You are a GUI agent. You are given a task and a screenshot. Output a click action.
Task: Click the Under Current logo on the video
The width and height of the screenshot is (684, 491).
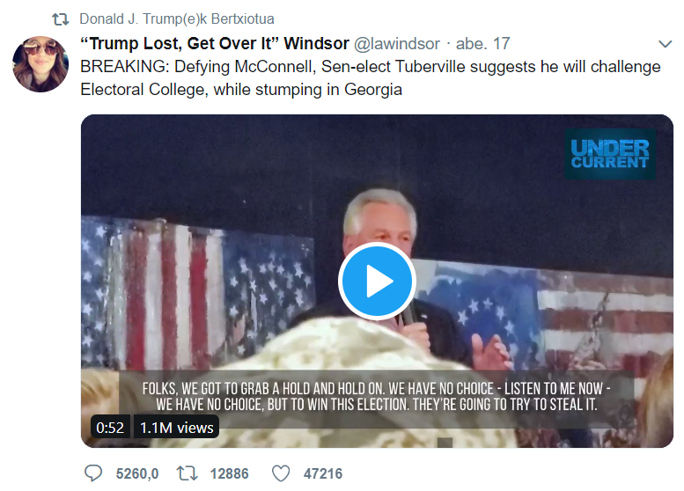[x=610, y=154]
